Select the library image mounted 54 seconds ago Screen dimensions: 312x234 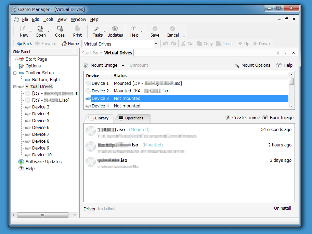click(189, 132)
